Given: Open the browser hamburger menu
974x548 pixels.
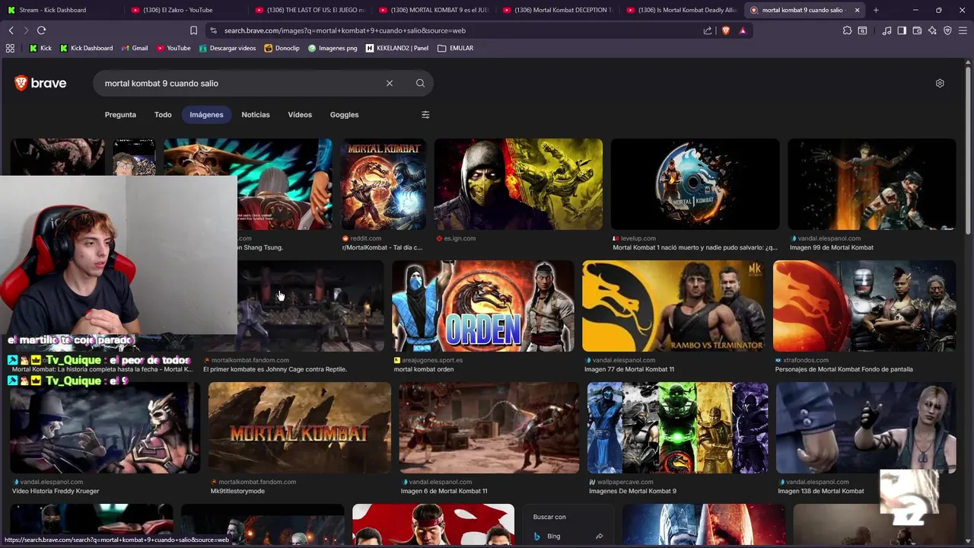Looking at the screenshot, I should click(963, 30).
